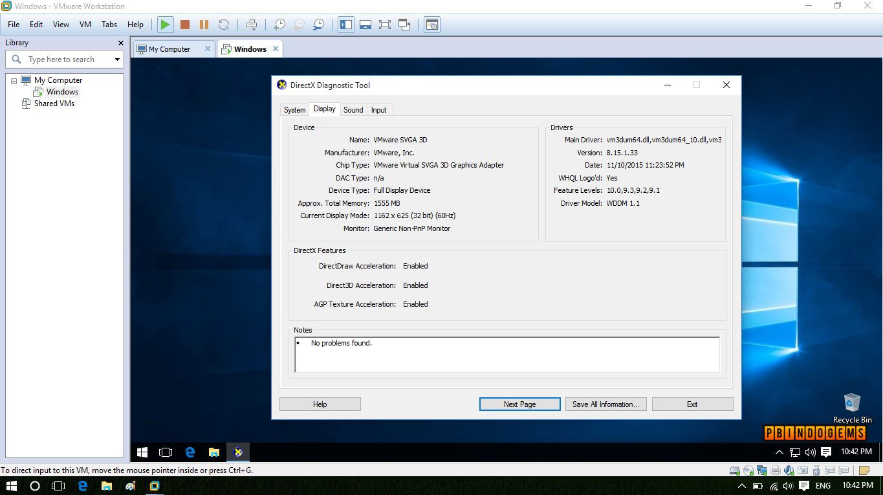The image size is (883, 495).
Task: Take a snapshot of the virtual machine
Action: tap(279, 25)
